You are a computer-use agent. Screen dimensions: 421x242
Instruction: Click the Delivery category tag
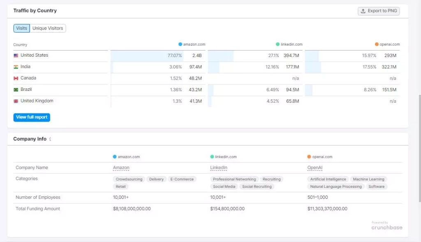tap(156, 179)
